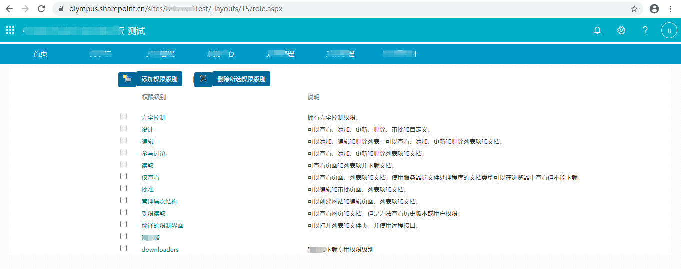Check the 仅查看 permission level checkbox

tap(123, 176)
